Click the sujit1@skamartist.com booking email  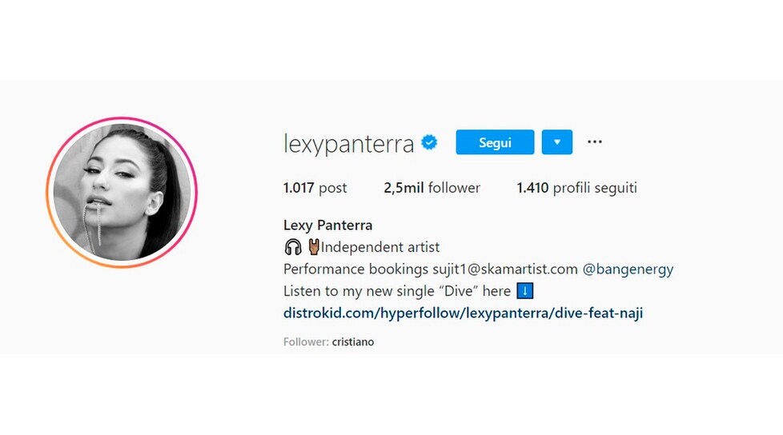pos(505,269)
